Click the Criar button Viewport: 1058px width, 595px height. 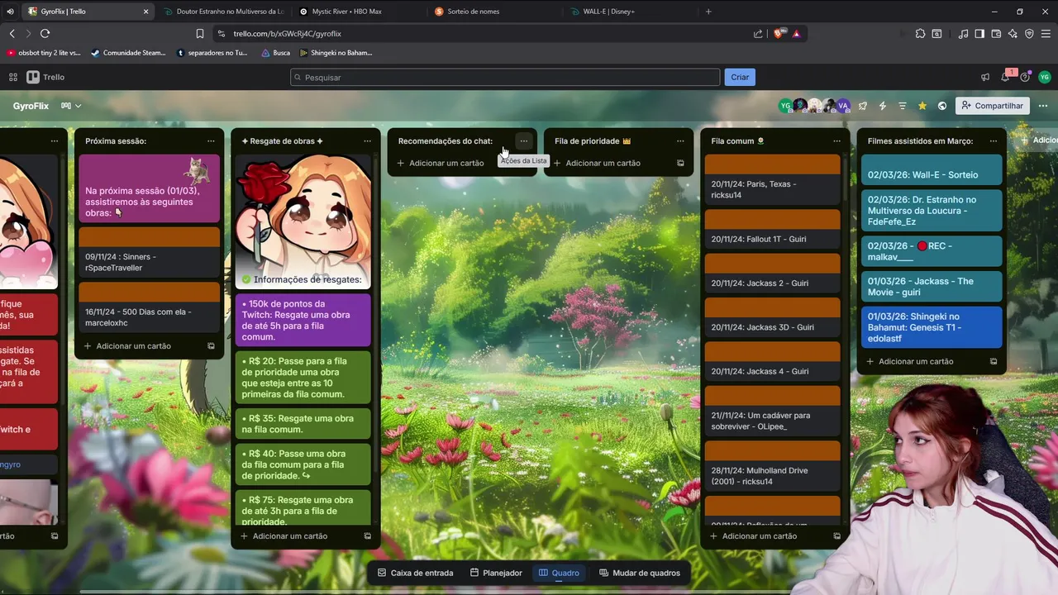click(x=740, y=77)
